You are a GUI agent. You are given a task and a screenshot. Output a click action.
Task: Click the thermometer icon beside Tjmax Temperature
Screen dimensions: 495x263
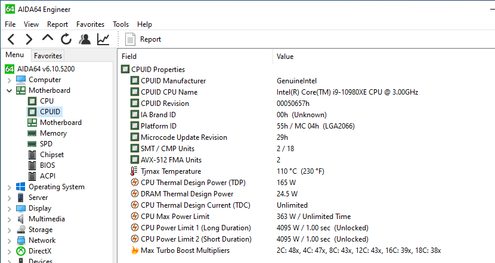tap(134, 171)
